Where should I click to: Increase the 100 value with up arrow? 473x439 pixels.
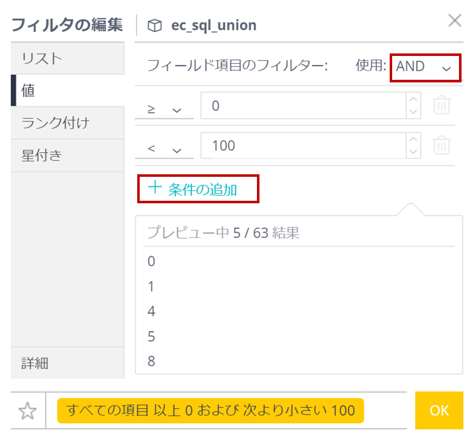tap(413, 139)
